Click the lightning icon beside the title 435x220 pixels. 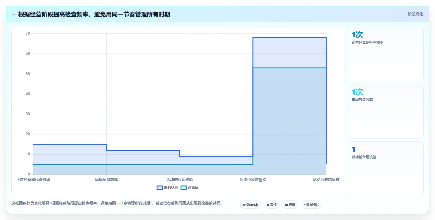tap(14, 15)
